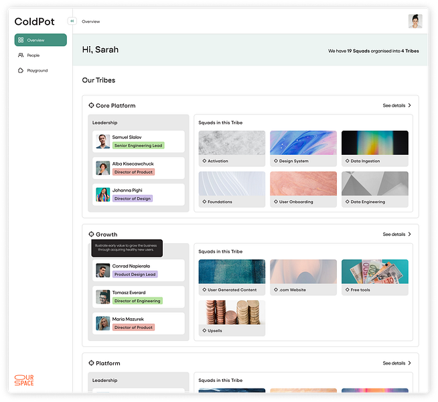438x402 pixels.
Task: Click the Playground icon in sidebar
Action: click(21, 70)
